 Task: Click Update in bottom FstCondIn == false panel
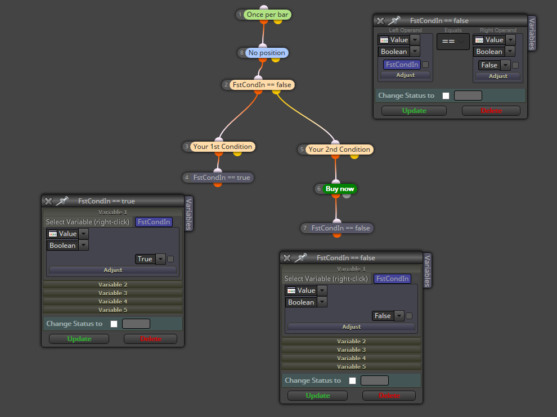point(318,396)
